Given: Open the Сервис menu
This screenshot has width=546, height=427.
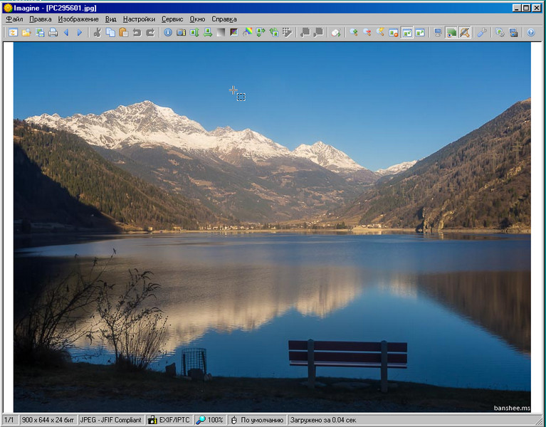Looking at the screenshot, I should 172,19.
